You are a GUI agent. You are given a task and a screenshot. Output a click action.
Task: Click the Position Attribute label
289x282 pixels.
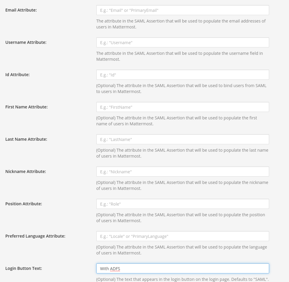(23, 204)
